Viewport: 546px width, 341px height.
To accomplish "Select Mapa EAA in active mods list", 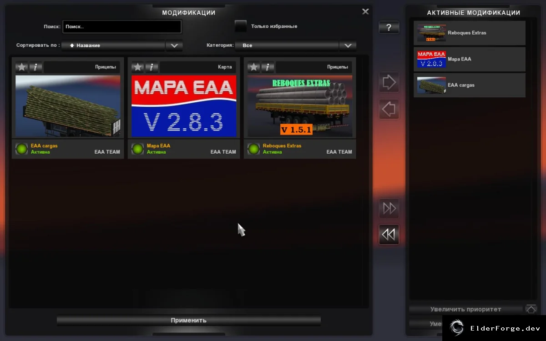I will click(470, 59).
